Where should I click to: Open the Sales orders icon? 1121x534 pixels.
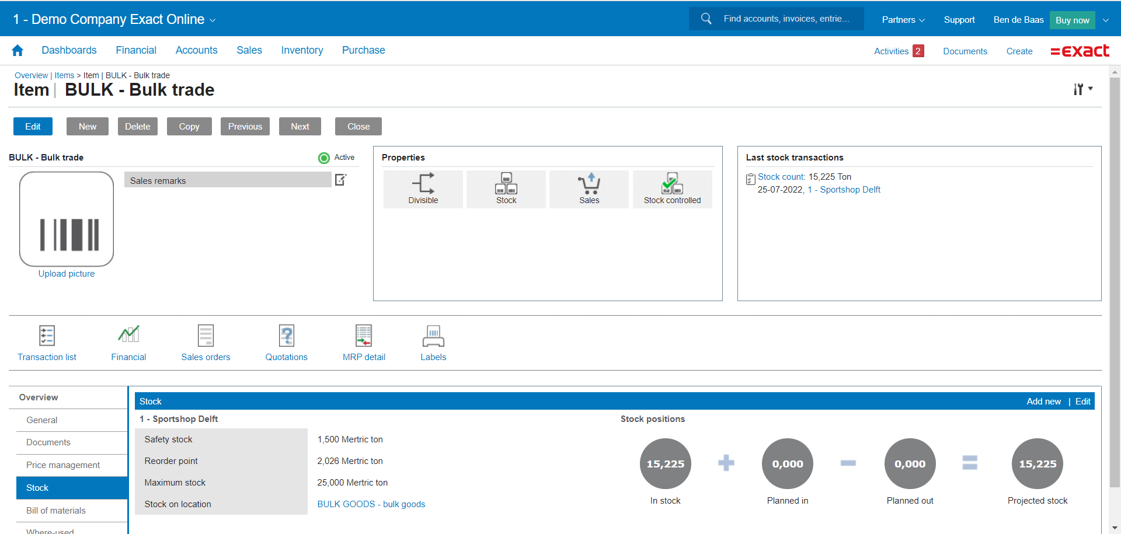pos(206,336)
